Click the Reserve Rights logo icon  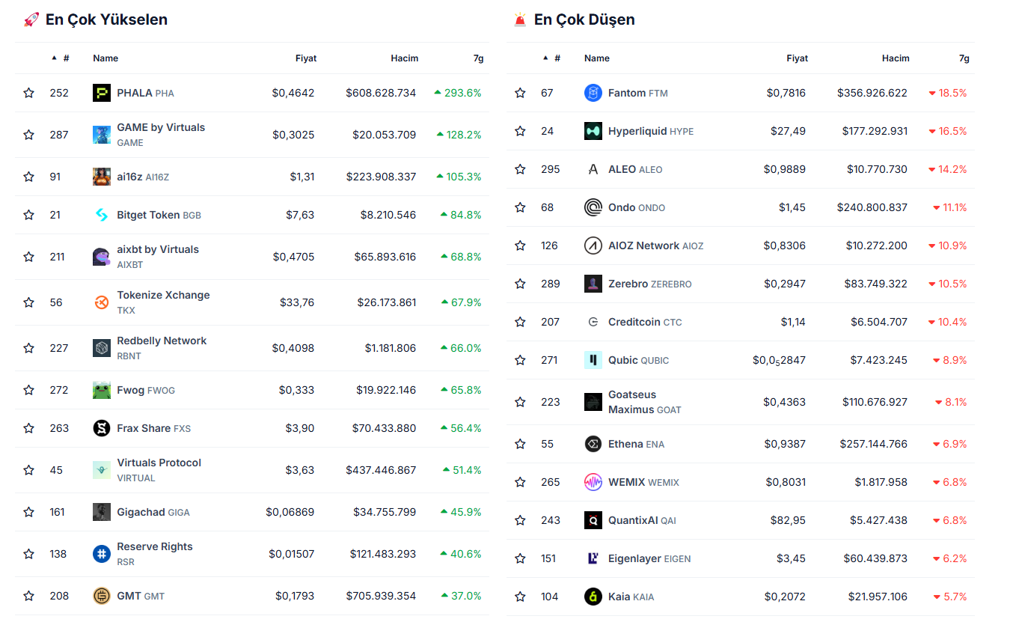[x=102, y=554]
